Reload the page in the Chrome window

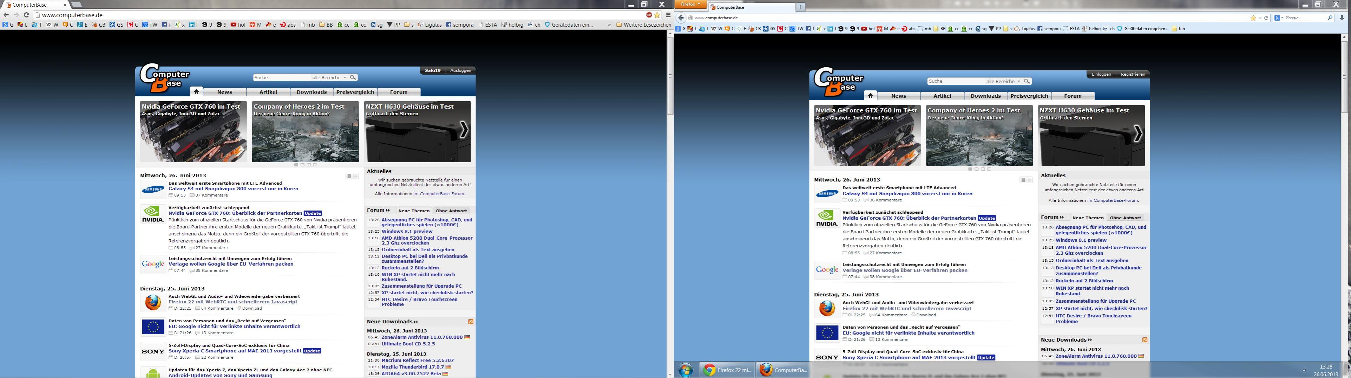(x=26, y=15)
